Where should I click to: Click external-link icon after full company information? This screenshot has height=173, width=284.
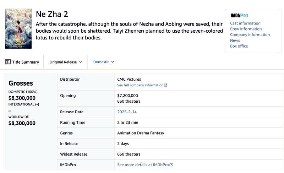[x=166, y=85]
